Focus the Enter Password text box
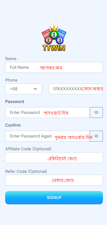 [48, 112]
